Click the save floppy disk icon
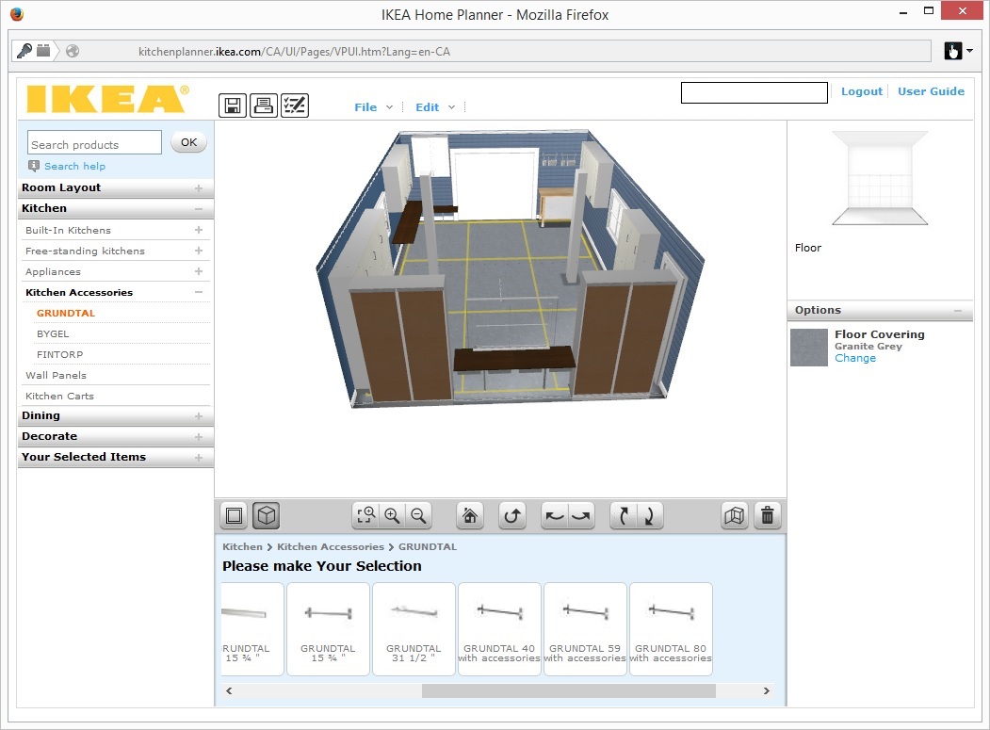Screen dimensions: 990x730 (x=233, y=105)
